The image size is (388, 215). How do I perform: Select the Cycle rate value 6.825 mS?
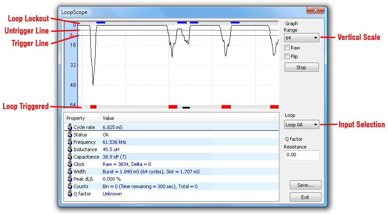point(113,127)
